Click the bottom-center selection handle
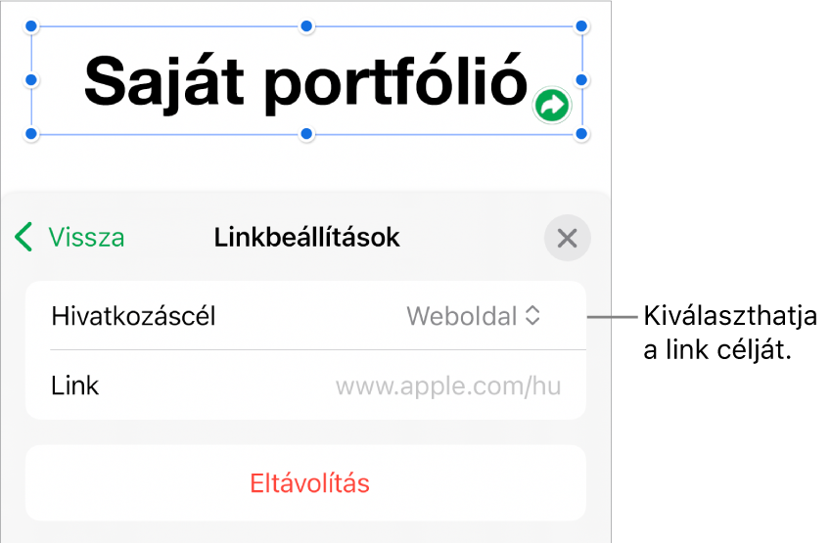The height and width of the screenshot is (543, 831). 306,134
